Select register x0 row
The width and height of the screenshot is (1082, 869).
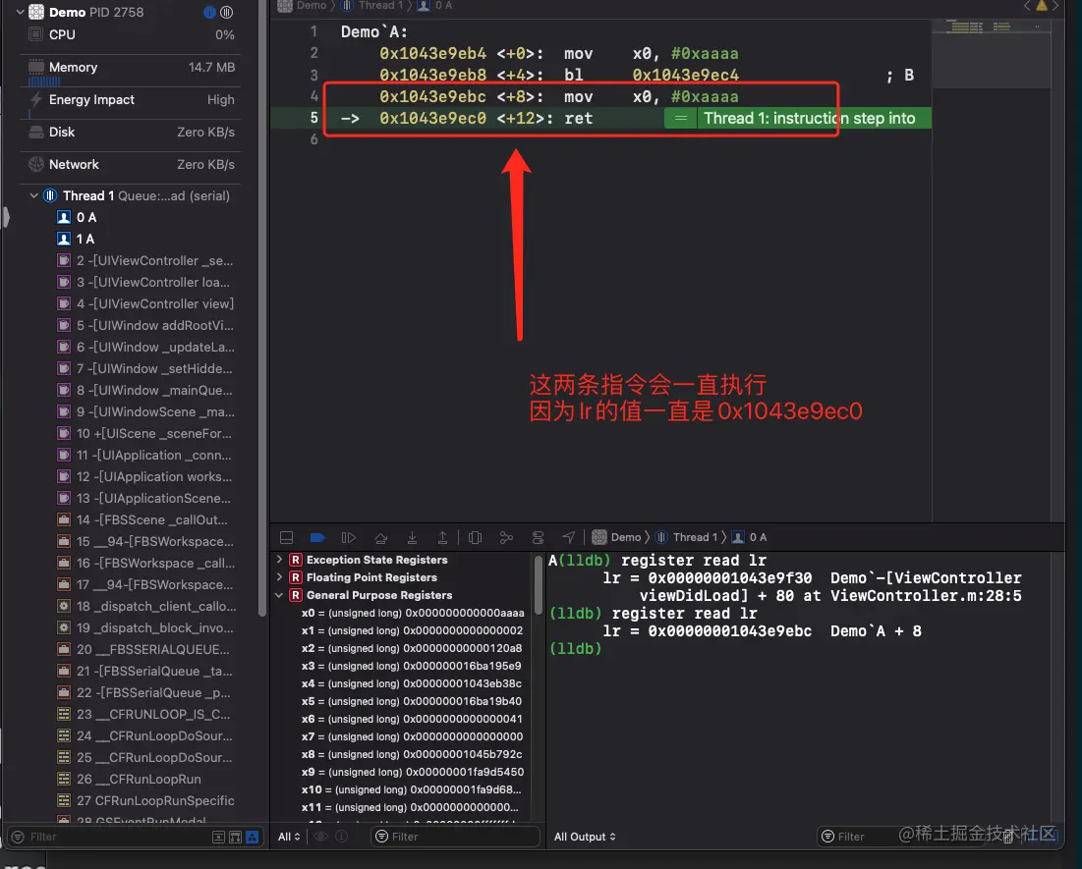point(412,613)
